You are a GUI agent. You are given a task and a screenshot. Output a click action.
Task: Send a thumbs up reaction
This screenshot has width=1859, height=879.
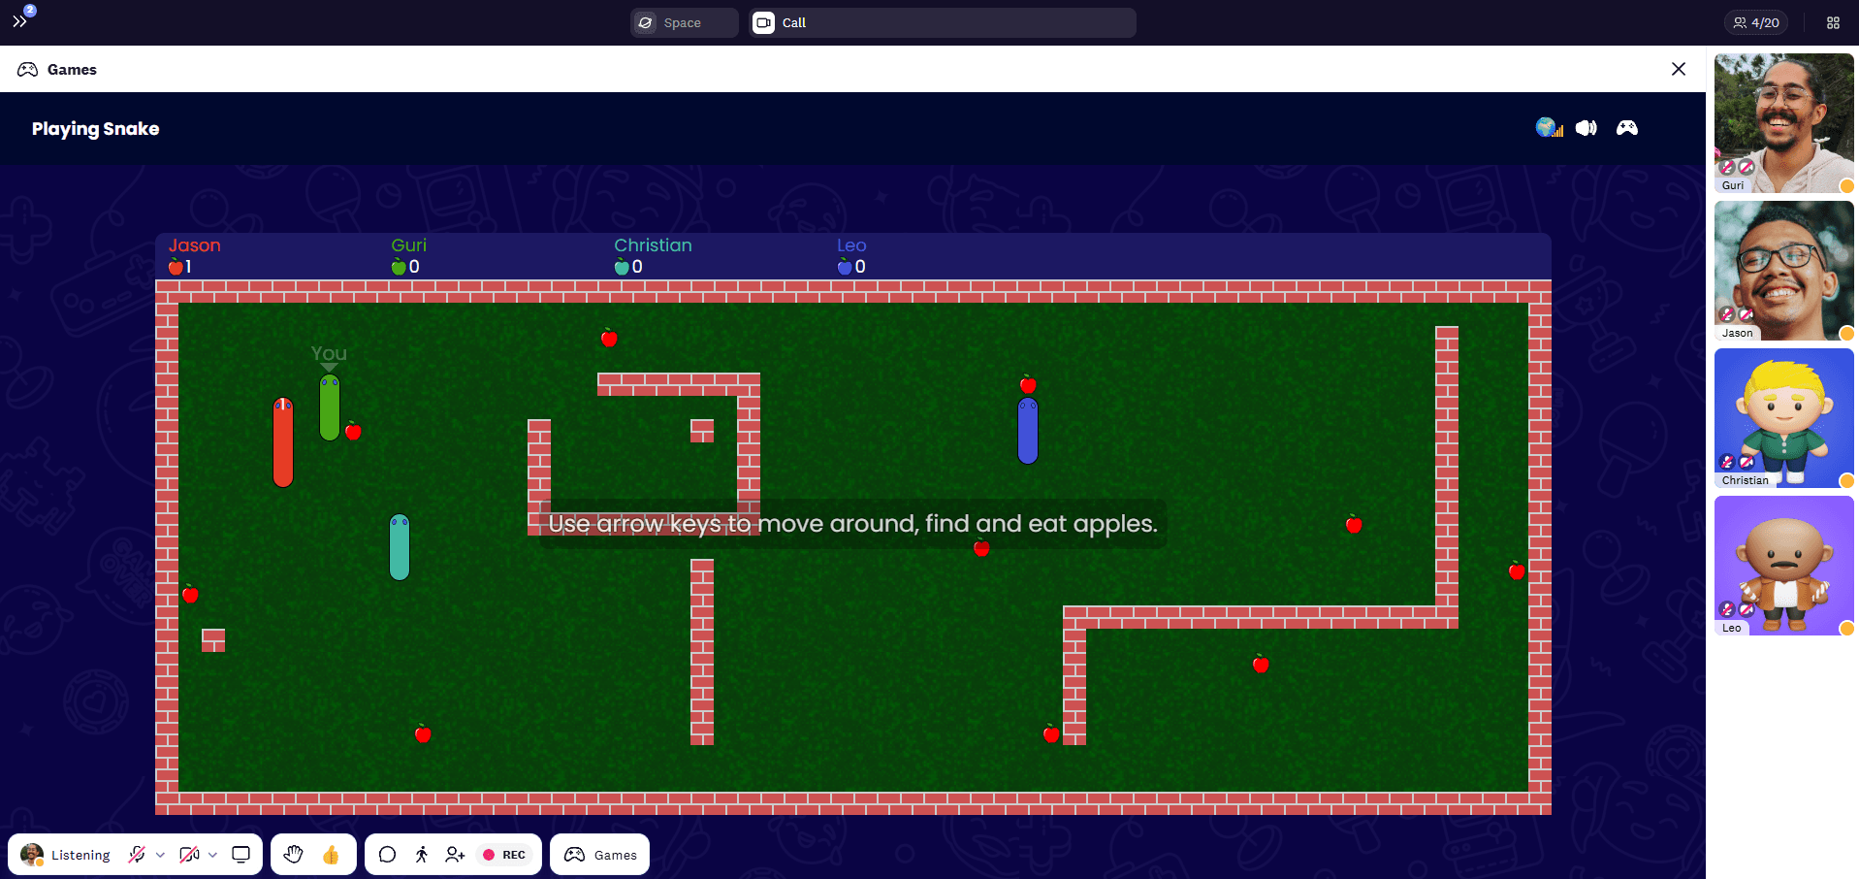coord(331,855)
